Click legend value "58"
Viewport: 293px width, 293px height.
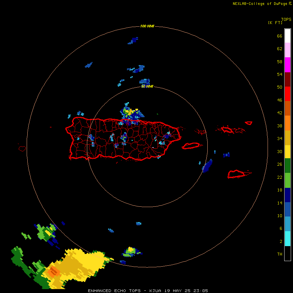click(280, 62)
